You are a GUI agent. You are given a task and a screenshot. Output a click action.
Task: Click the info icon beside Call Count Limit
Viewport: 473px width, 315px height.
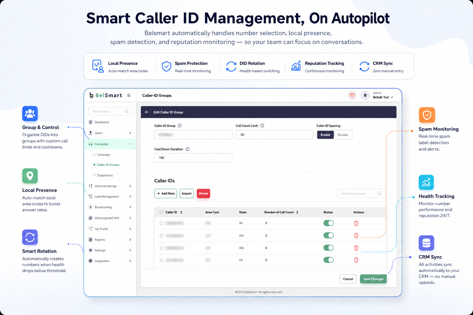pyautogui.click(x=262, y=126)
